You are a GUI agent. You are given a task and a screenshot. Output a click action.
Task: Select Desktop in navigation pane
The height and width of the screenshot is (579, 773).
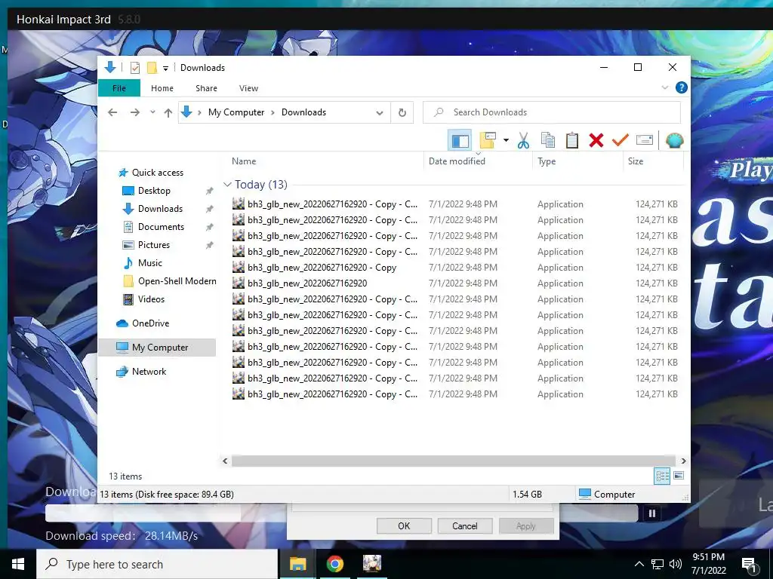pos(154,191)
